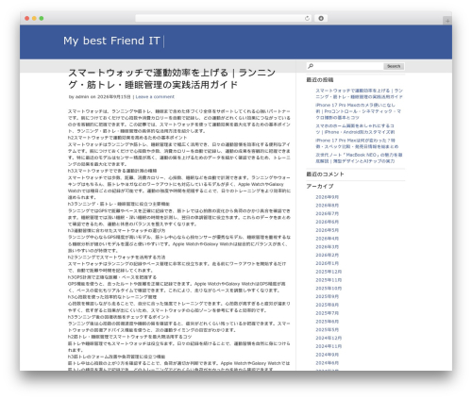The image size is (472, 399).
Task: Click the round toolbar icon right of the address bar
Action: tap(321, 18)
